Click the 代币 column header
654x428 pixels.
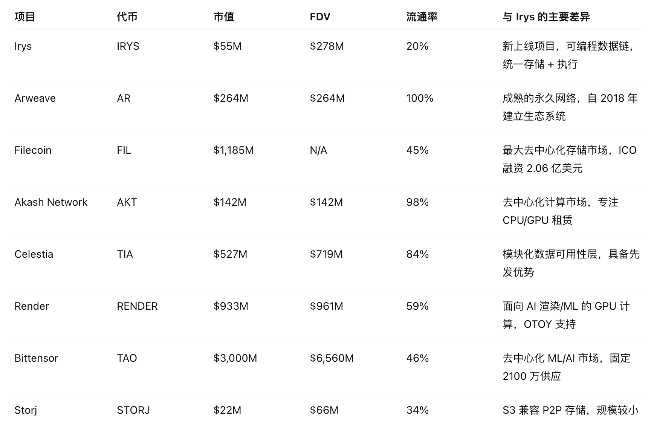tap(127, 17)
